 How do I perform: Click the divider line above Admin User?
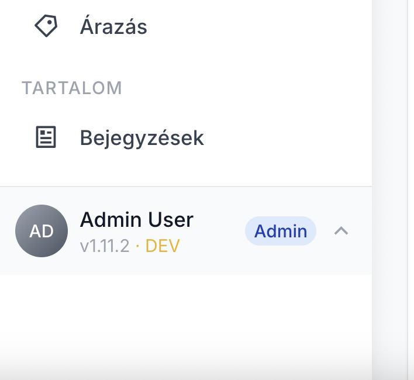click(186, 186)
